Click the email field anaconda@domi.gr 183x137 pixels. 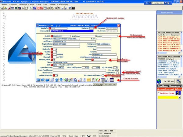pos(101,57)
